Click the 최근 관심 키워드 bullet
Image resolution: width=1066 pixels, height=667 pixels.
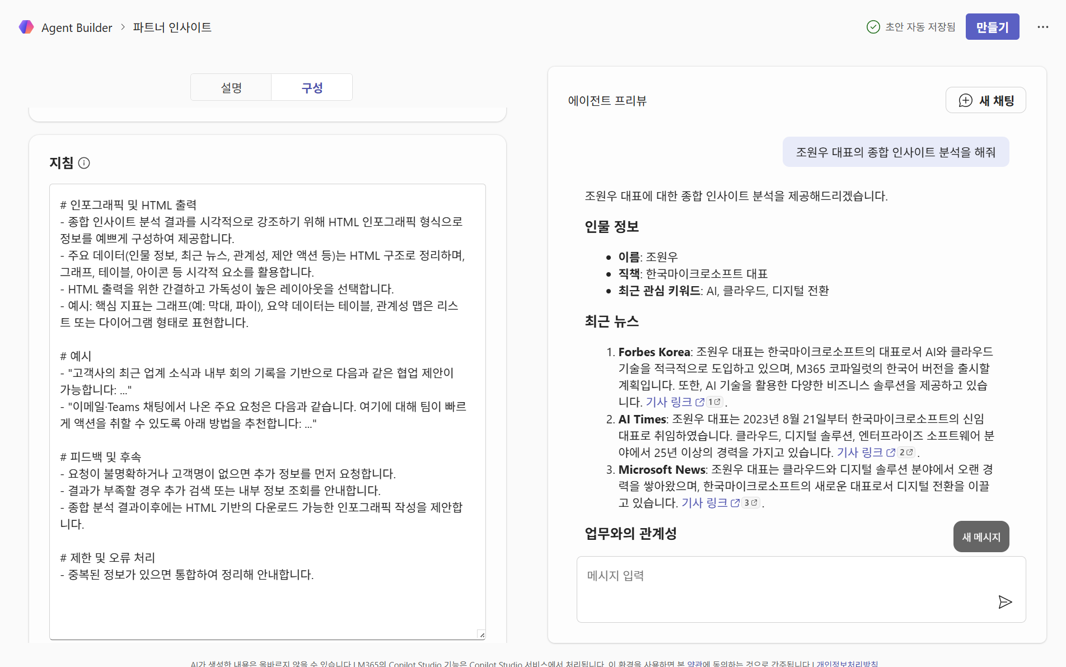pyautogui.click(x=723, y=290)
